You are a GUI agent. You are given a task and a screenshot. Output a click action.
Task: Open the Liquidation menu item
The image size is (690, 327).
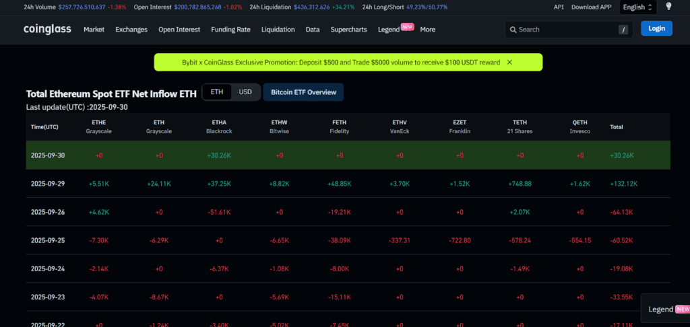pyautogui.click(x=278, y=30)
